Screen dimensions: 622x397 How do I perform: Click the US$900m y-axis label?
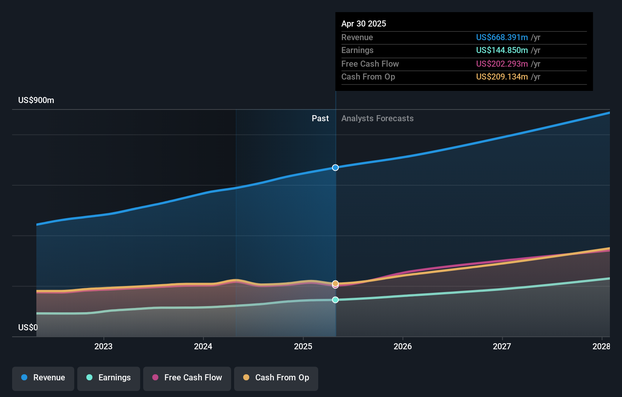[x=36, y=100]
